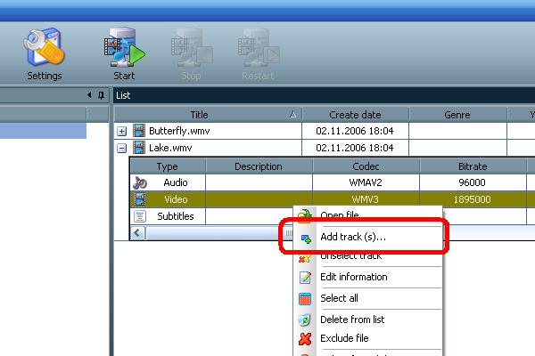Click the Subtitles track icon

click(x=139, y=215)
